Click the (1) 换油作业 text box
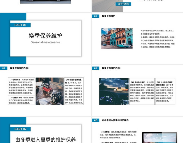 click(x=22, y=86)
